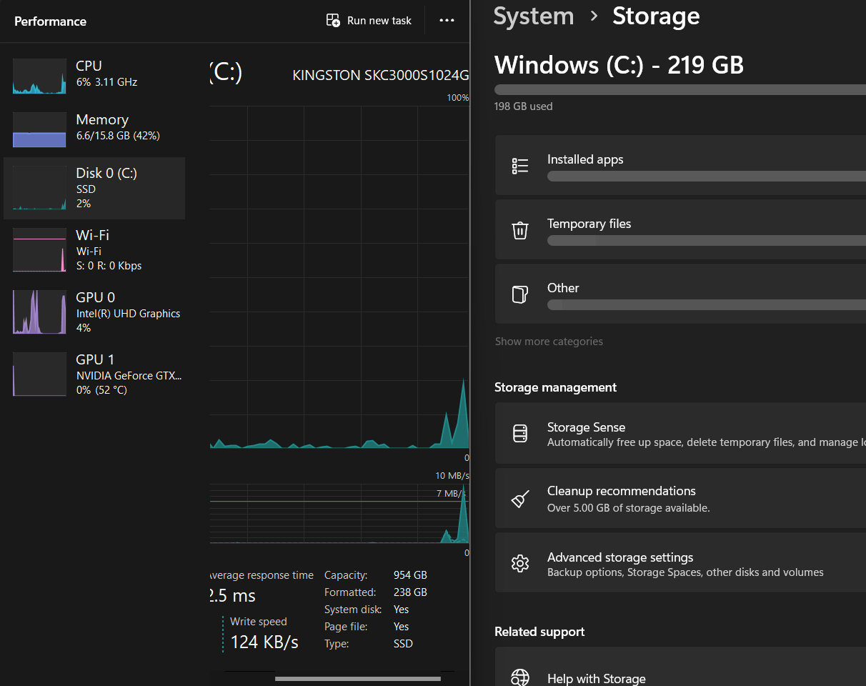Click the Run new task button label
Screen dimensions: 866x686
click(x=379, y=21)
